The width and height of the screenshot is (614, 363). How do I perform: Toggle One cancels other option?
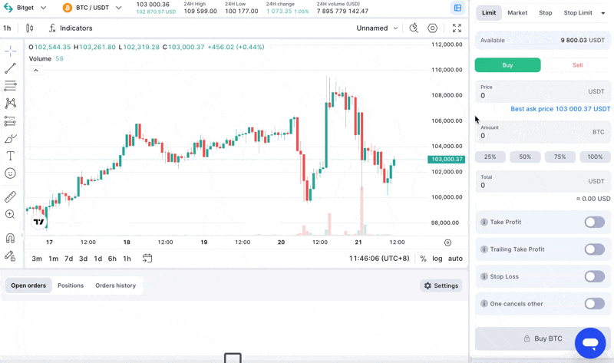coord(594,304)
